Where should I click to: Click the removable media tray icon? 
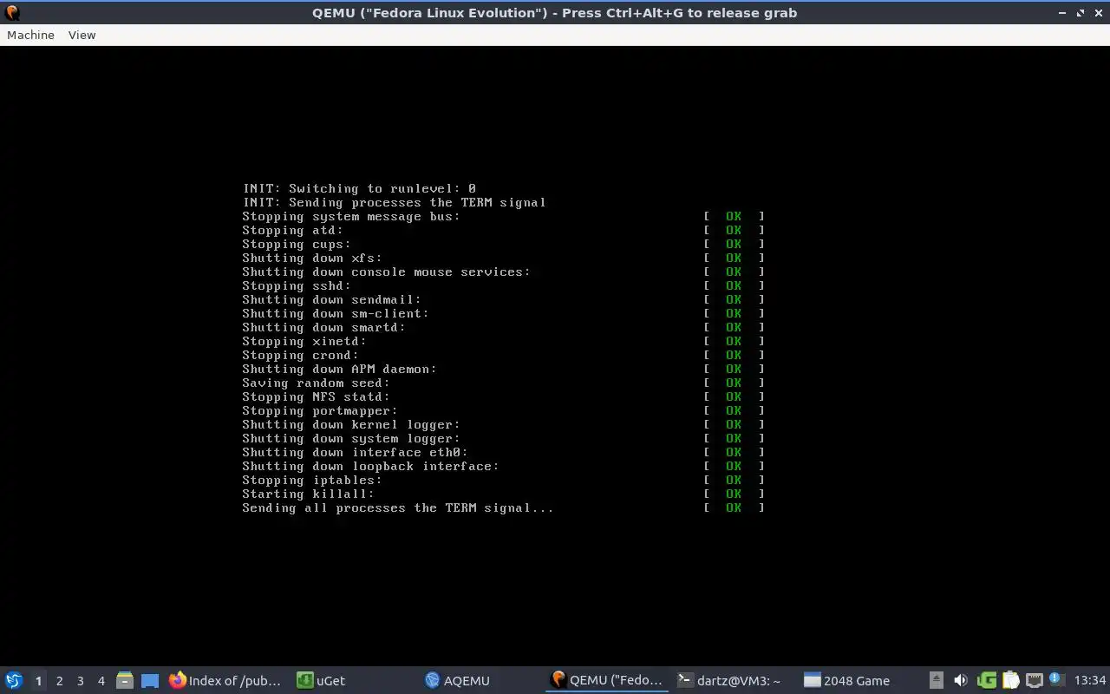point(937,680)
